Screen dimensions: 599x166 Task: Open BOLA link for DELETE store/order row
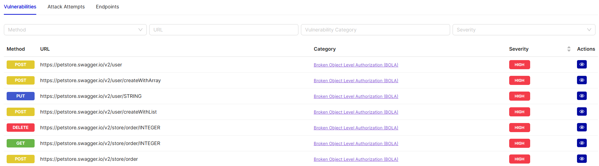(x=356, y=128)
